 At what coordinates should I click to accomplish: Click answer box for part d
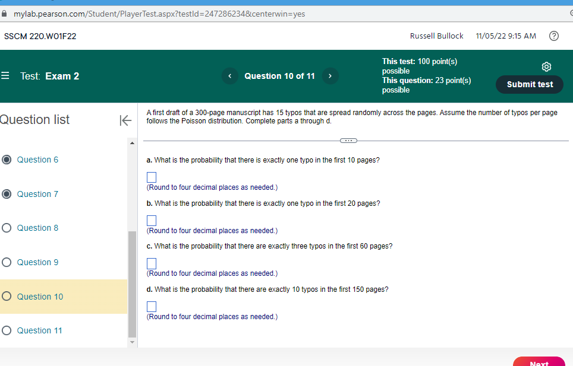pos(152,307)
